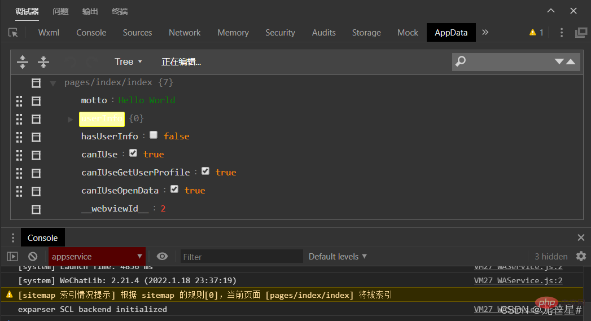Screen dimensions: 591x321
Task: Expand the userInfo object node
Action: click(x=70, y=120)
